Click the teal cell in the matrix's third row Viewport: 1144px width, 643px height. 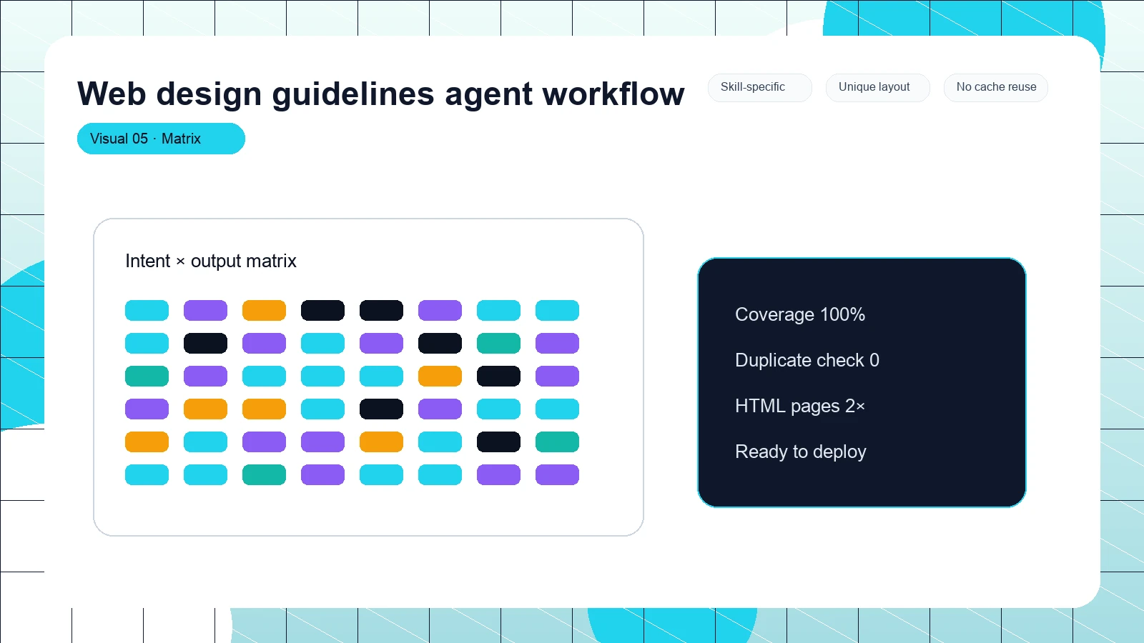147,376
